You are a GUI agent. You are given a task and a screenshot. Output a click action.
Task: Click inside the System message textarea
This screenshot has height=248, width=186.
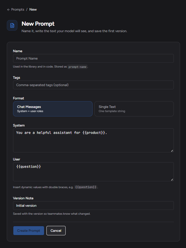coord(93,140)
